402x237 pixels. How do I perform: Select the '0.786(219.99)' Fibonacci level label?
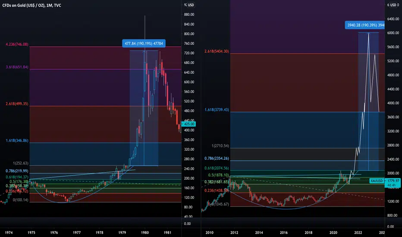17,171
